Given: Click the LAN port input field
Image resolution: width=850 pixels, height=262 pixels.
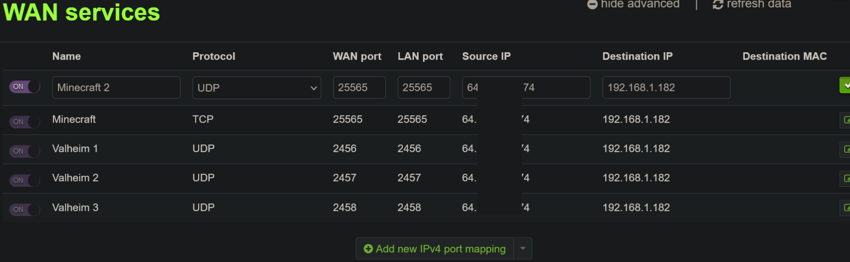Looking at the screenshot, I should (424, 88).
